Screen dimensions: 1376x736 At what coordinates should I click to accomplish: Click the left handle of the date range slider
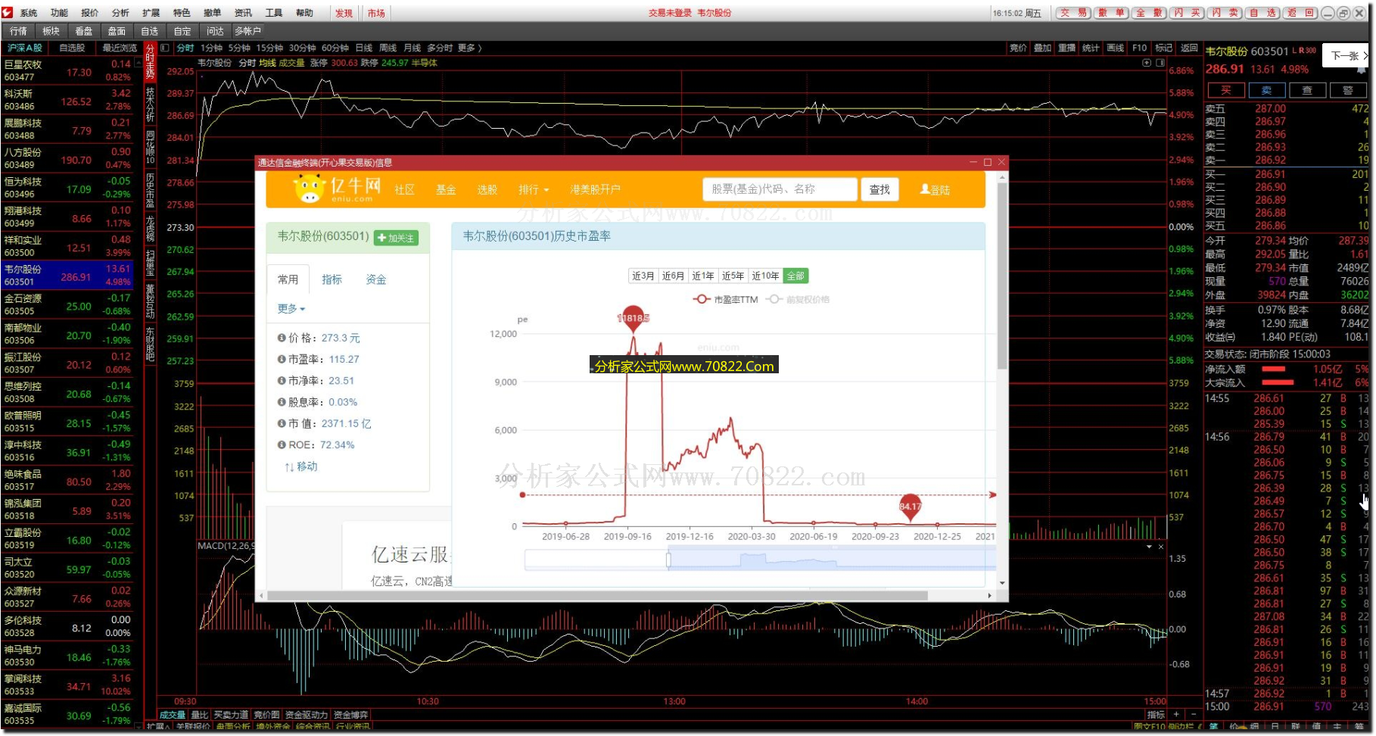click(x=668, y=560)
